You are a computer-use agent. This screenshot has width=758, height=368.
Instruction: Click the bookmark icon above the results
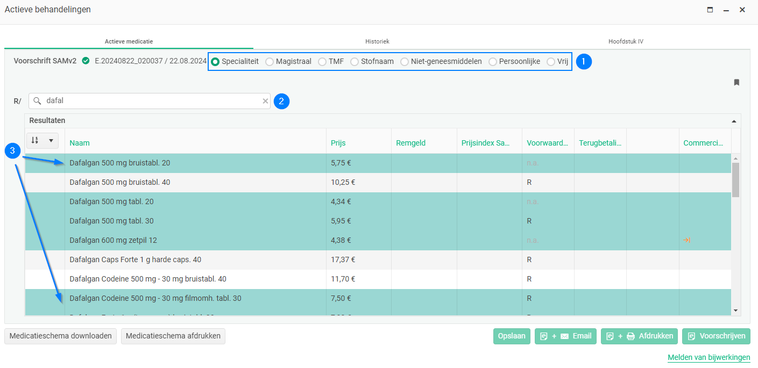tap(736, 82)
